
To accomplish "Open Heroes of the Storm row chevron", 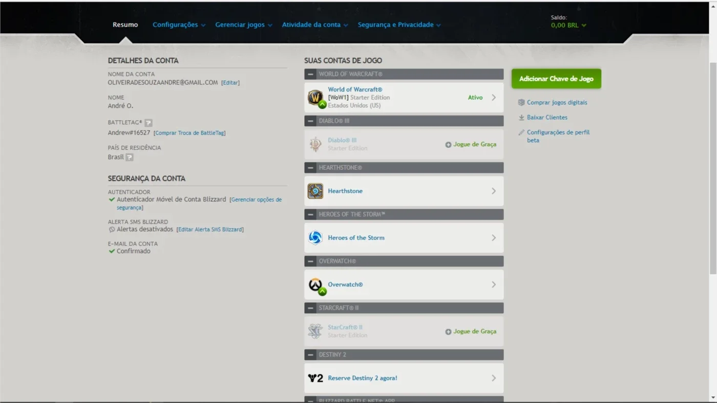I will coord(494,238).
